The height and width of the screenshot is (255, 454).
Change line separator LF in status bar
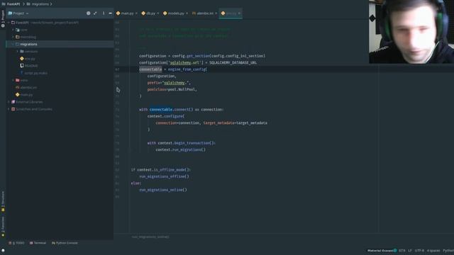pos(410,250)
